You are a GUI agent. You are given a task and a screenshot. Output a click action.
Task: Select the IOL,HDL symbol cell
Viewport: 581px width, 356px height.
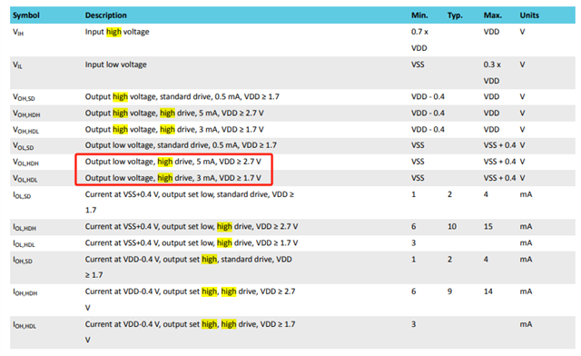tap(24, 243)
